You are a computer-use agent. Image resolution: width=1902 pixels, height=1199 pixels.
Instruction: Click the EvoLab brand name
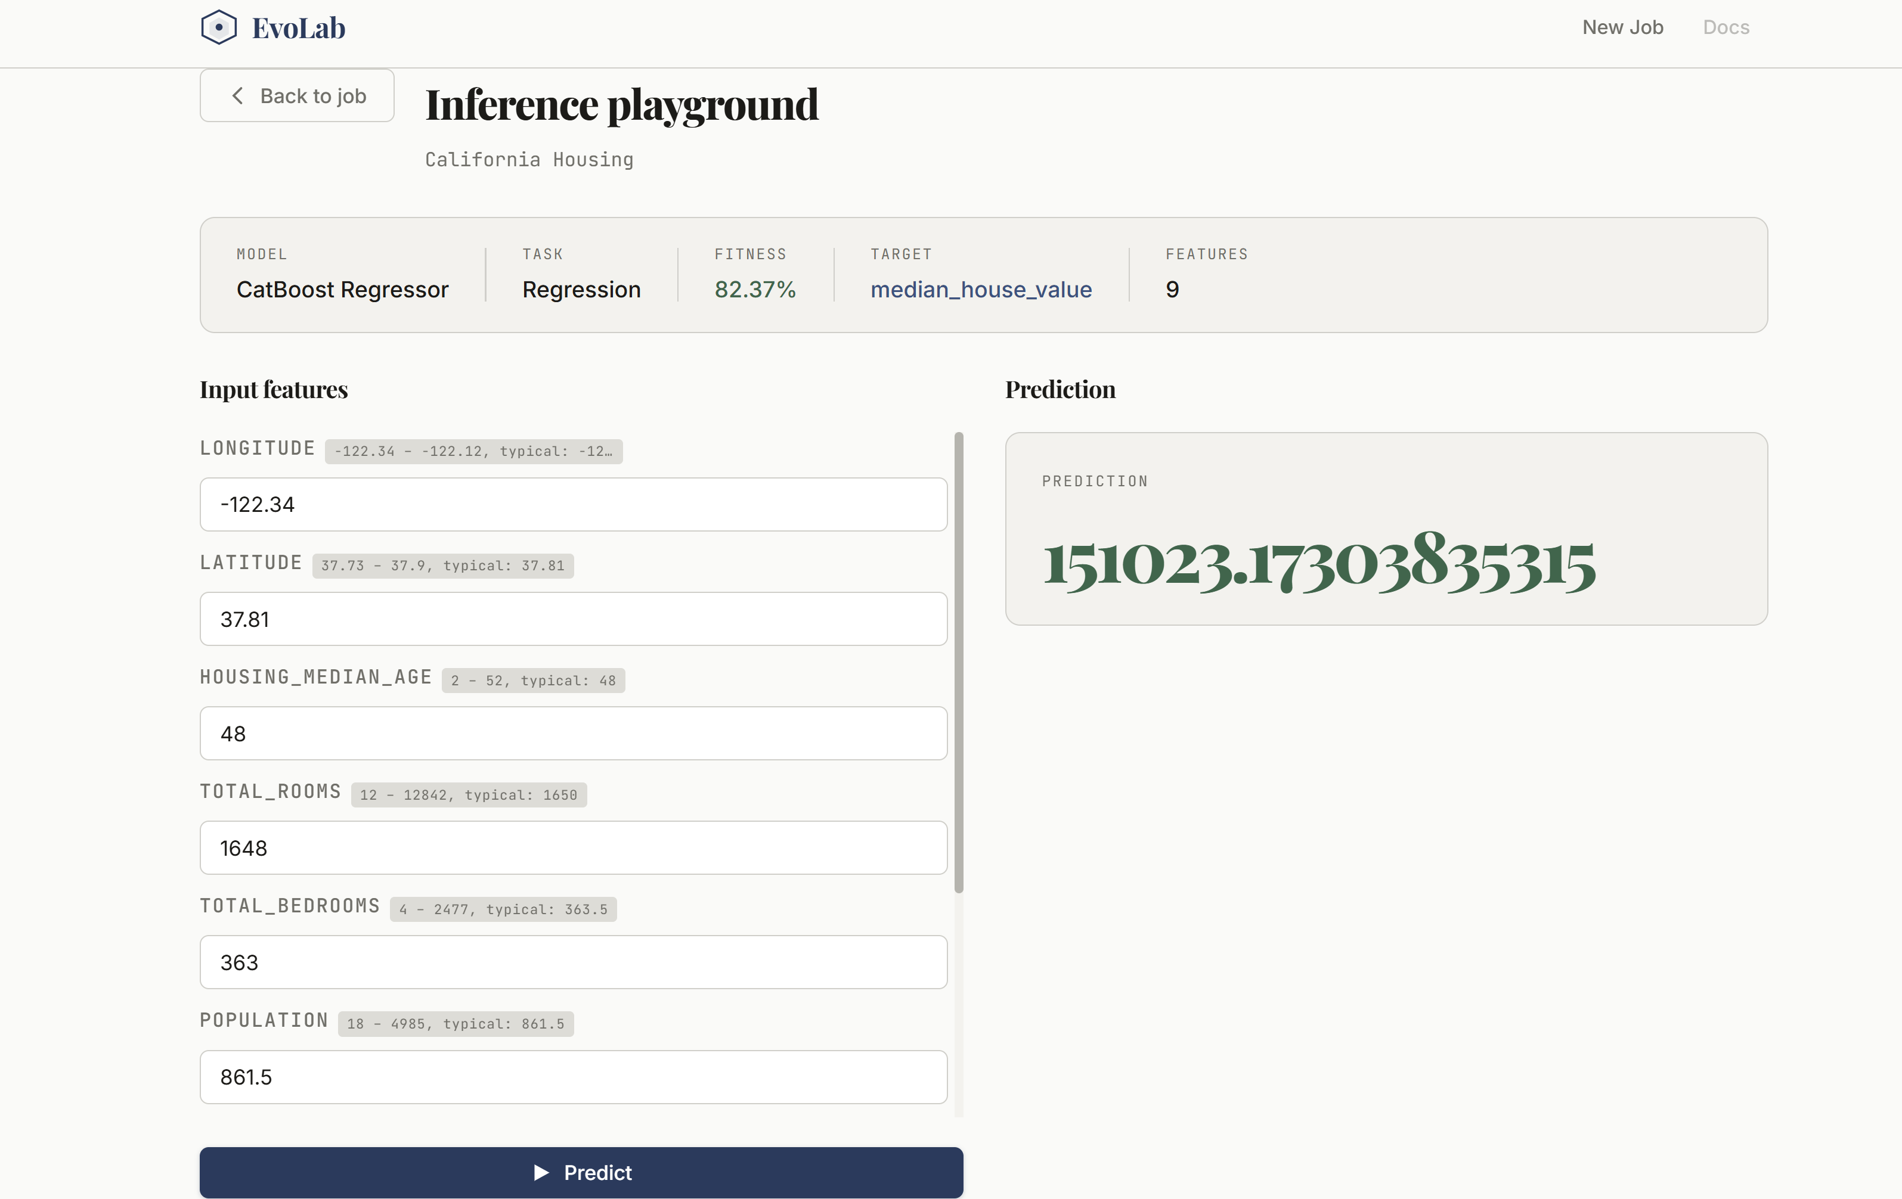pyautogui.click(x=299, y=29)
